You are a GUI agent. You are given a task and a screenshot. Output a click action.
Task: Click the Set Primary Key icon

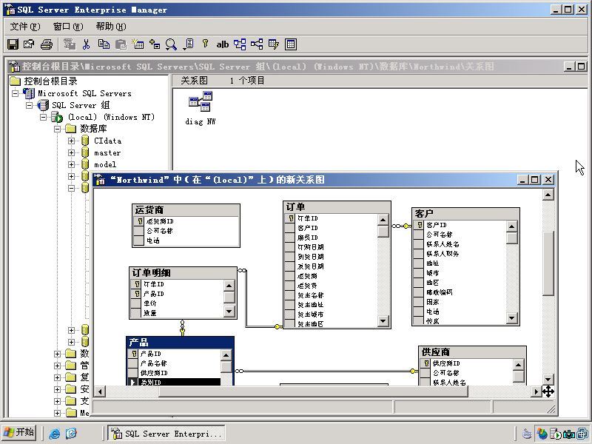pyautogui.click(x=205, y=44)
